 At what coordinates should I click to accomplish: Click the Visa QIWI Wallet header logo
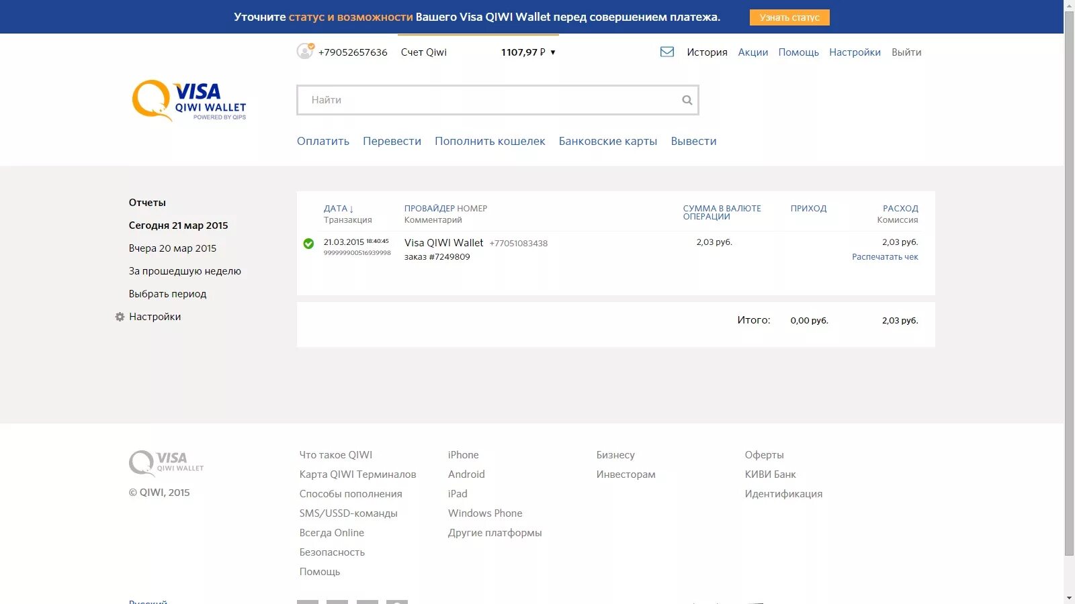[189, 101]
